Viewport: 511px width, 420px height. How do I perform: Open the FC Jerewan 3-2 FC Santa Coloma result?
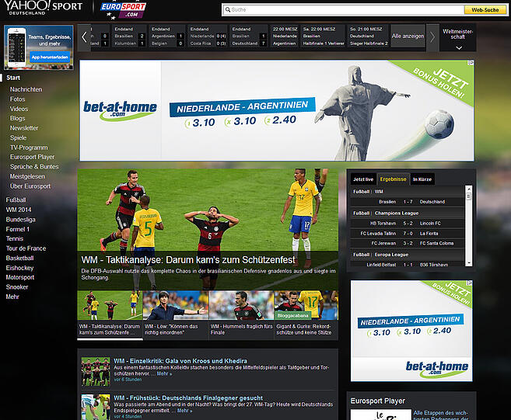(408, 243)
